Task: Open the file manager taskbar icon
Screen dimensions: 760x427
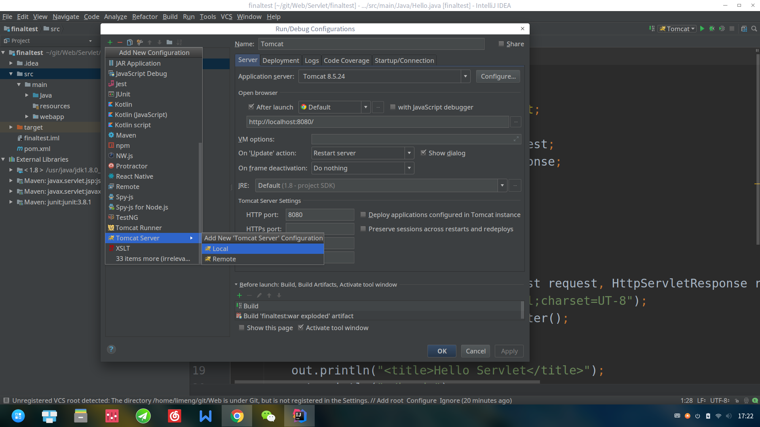Action: coord(81,416)
